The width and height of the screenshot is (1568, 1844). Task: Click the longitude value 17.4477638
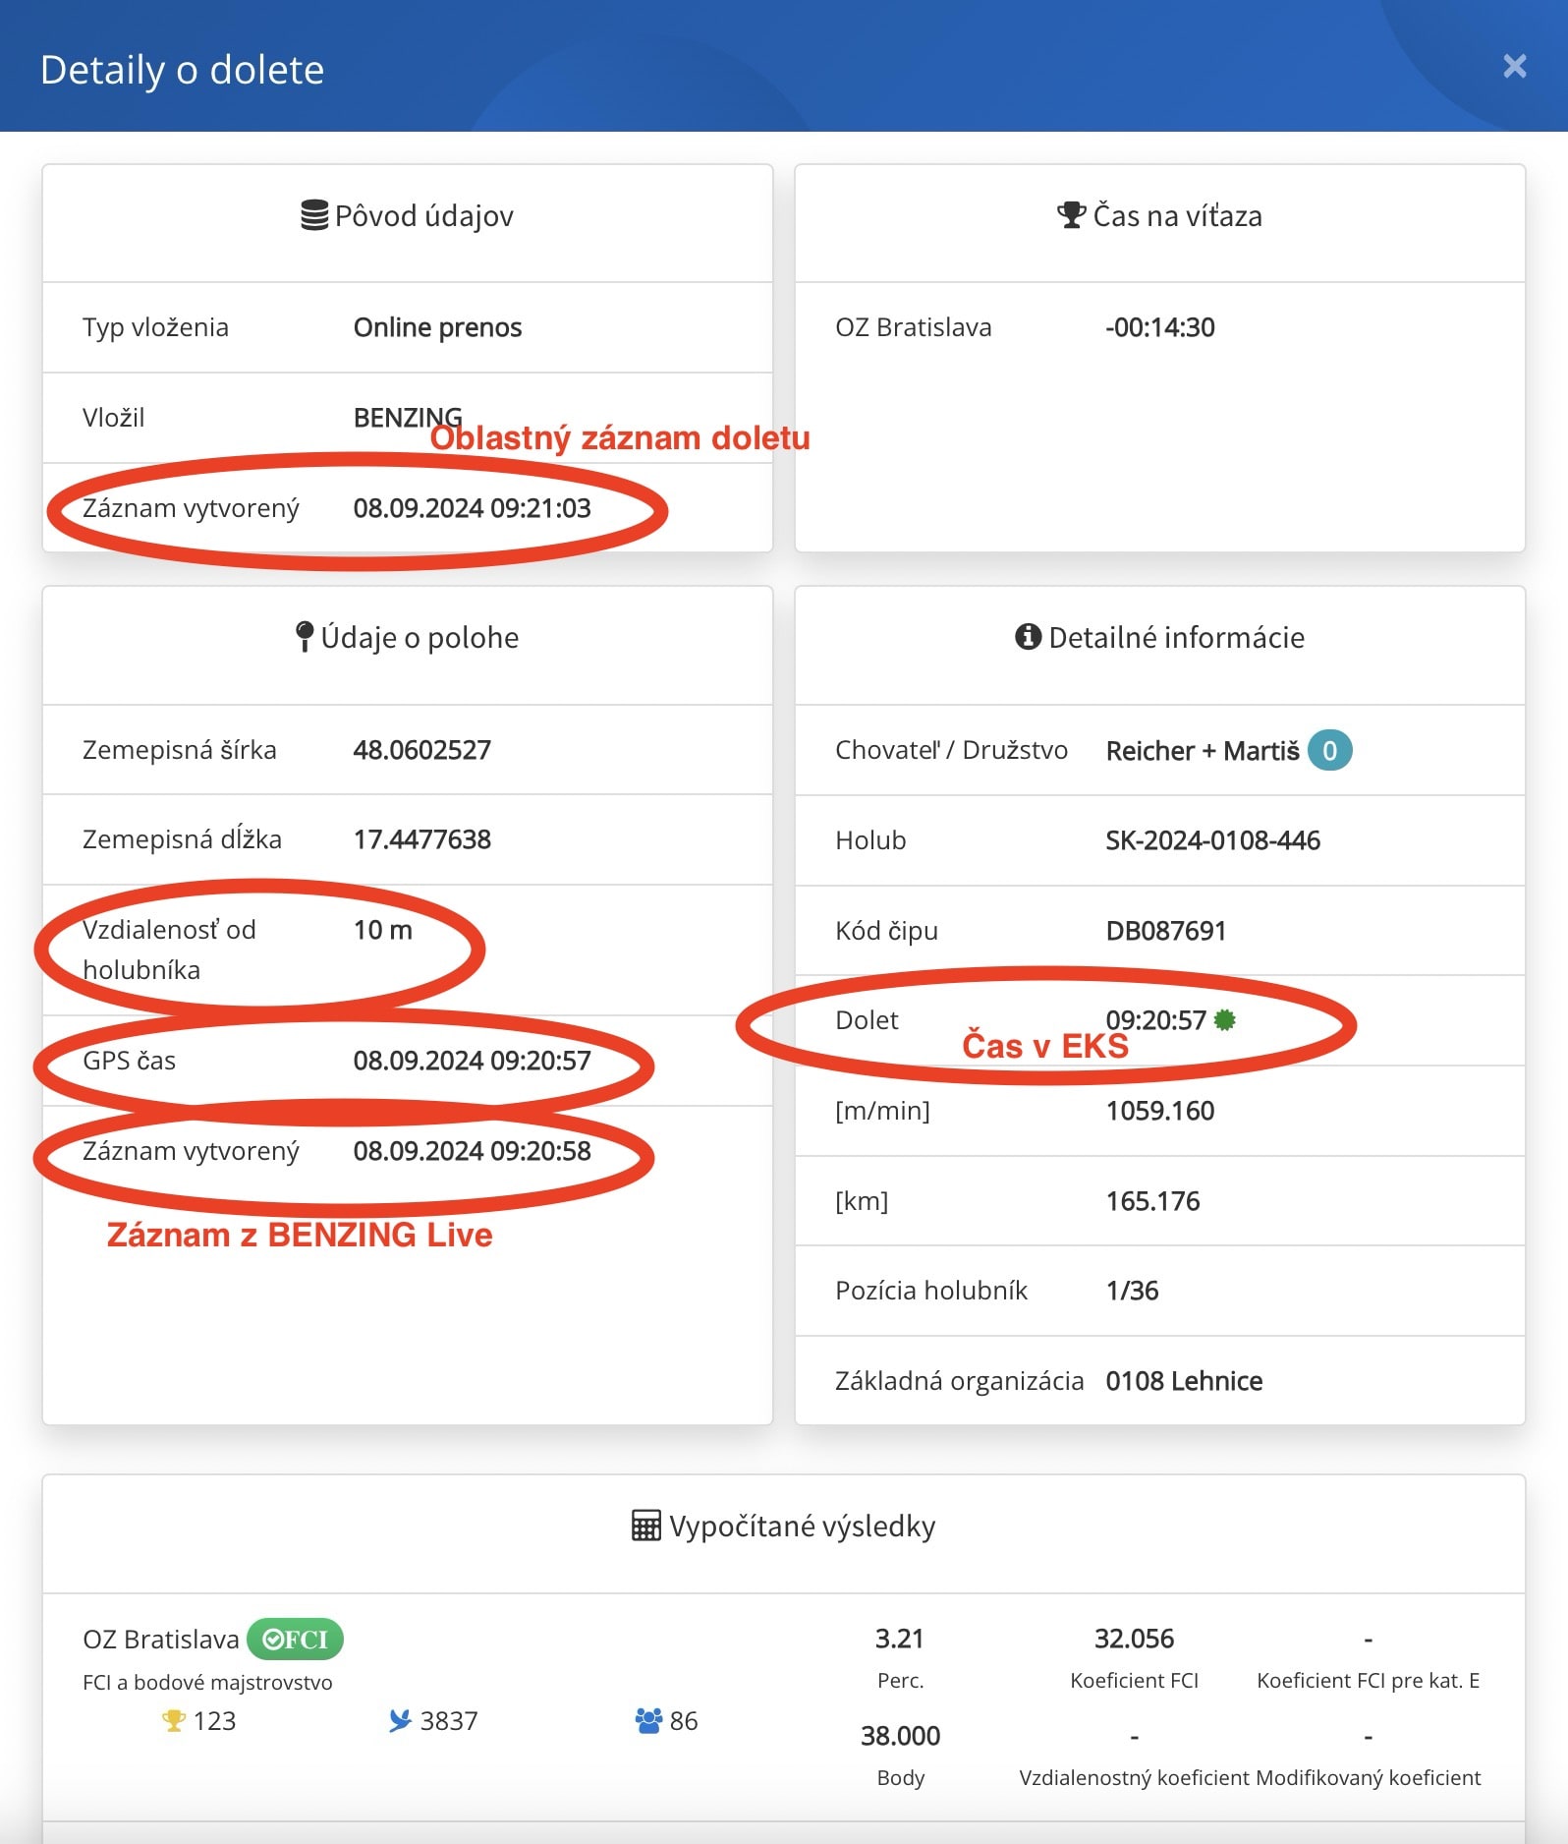(x=422, y=839)
